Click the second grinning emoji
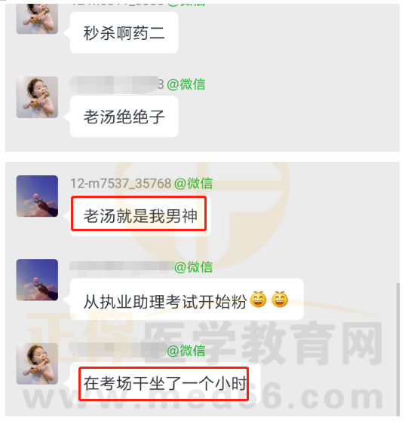Screen dimensions: 405x423 (280, 299)
